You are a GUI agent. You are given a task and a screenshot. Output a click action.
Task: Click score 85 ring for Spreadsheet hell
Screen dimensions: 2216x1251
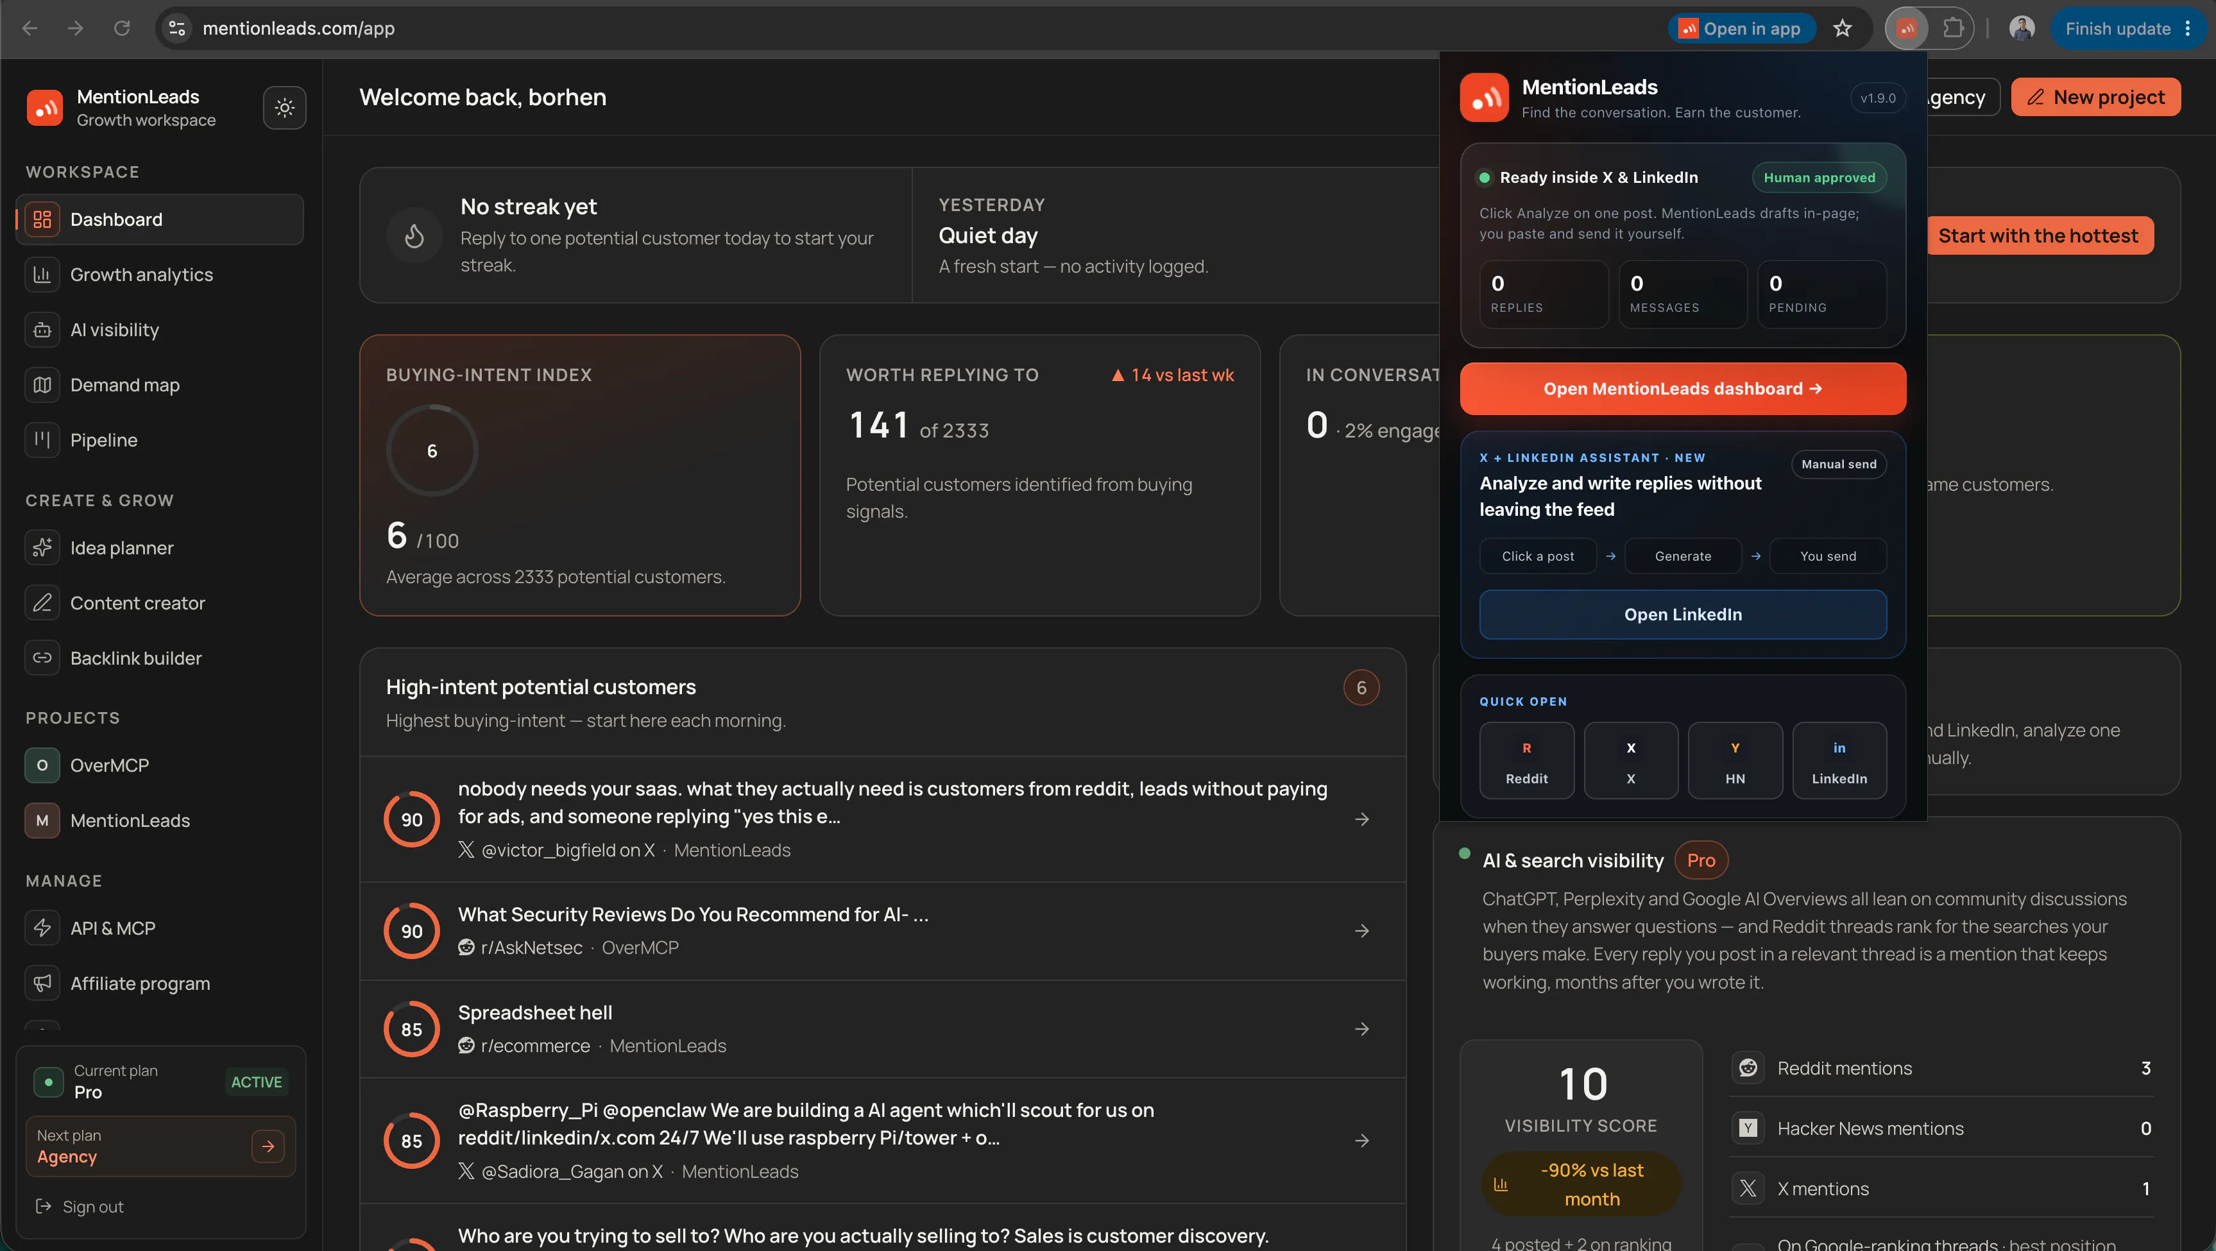click(412, 1029)
